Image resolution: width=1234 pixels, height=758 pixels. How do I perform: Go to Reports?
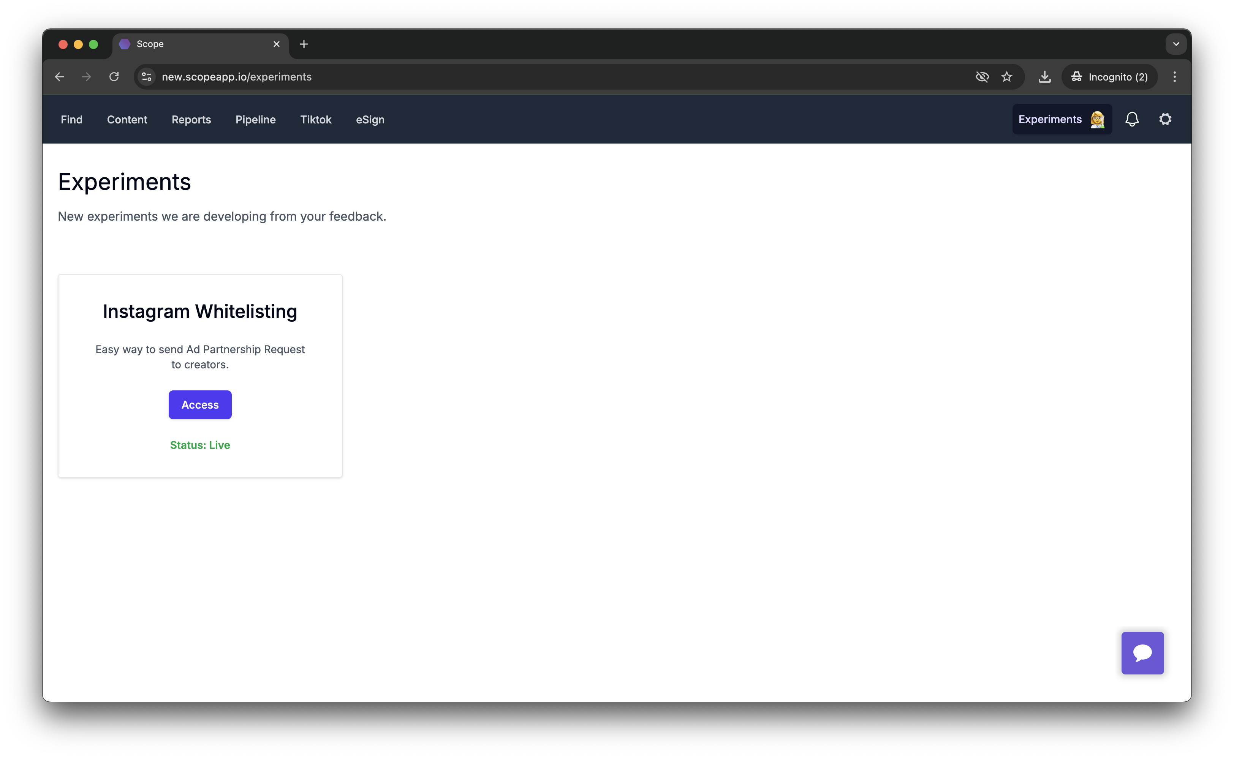191,119
